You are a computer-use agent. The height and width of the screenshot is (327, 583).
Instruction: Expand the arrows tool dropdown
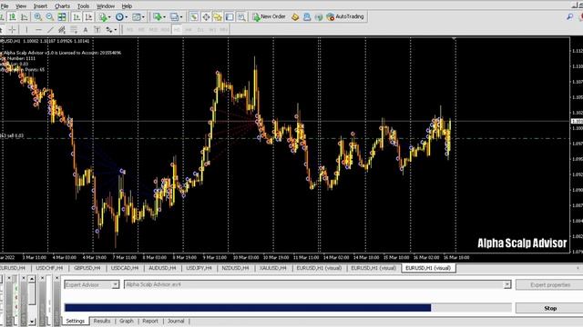[116, 30]
